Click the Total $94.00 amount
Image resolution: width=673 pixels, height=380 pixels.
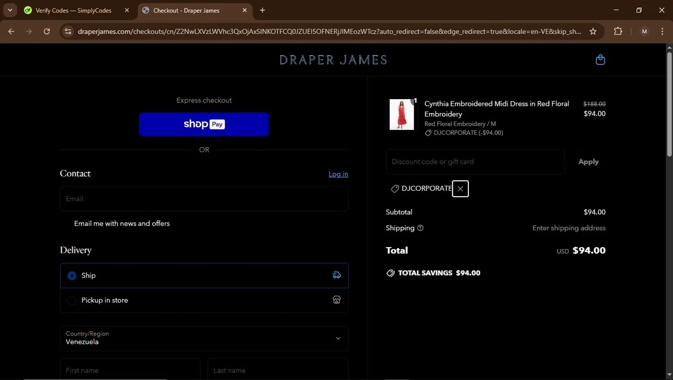tap(589, 250)
